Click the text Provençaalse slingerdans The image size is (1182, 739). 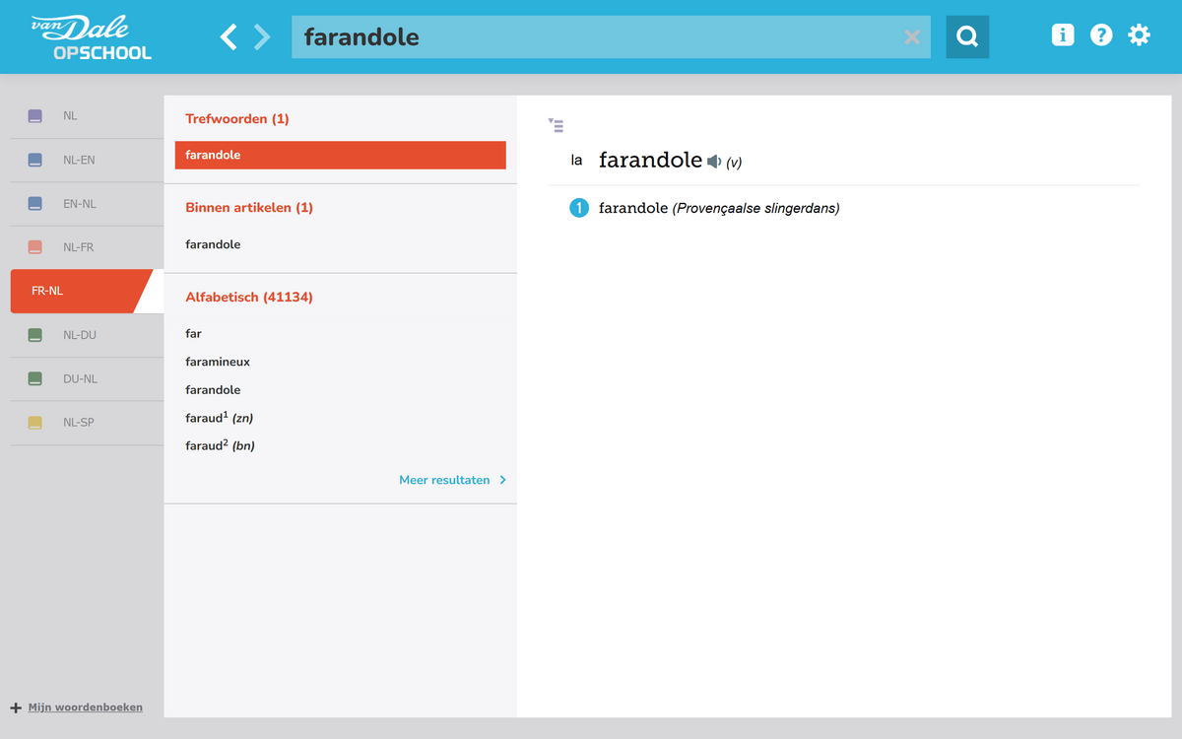coord(756,208)
